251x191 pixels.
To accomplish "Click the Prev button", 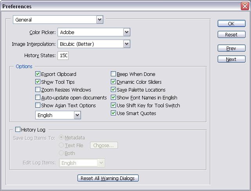I will coord(231,49).
